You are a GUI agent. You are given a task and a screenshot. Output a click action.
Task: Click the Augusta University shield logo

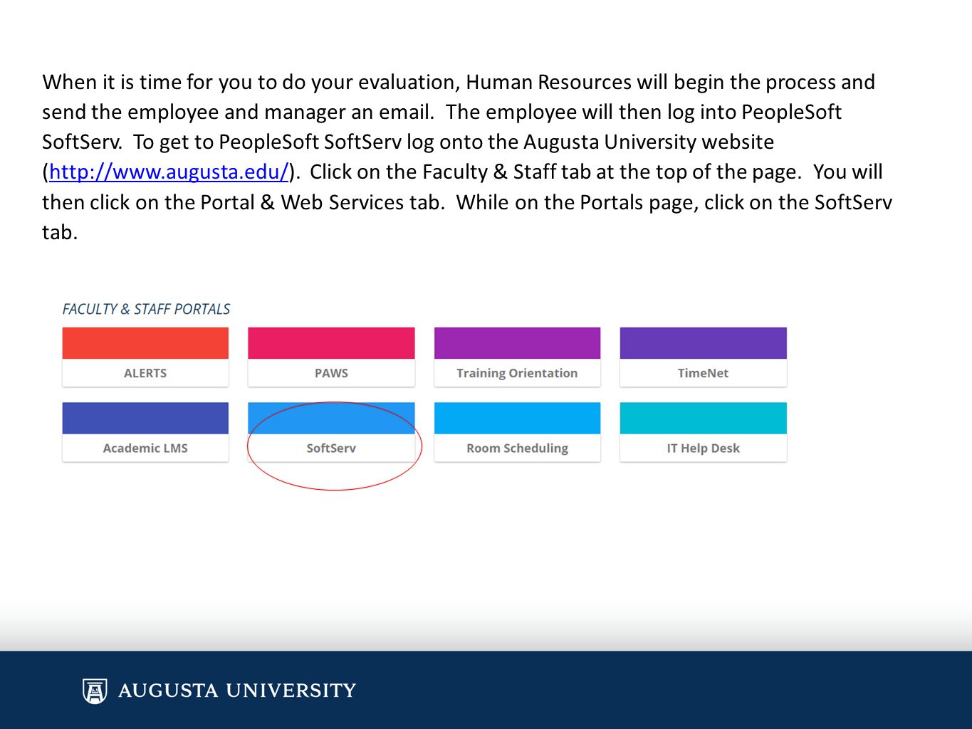click(x=95, y=691)
